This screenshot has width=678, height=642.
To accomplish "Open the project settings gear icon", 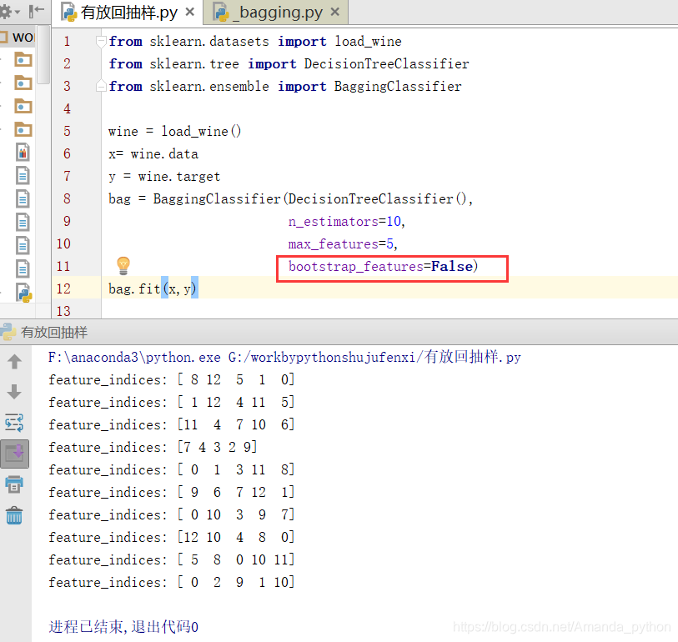I will [x=6, y=12].
